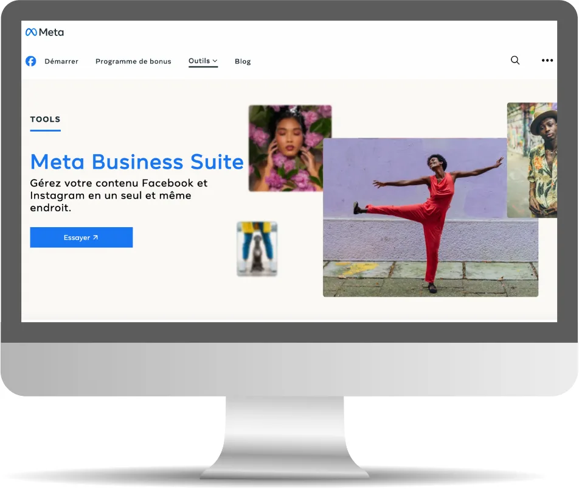The width and height of the screenshot is (579, 489).
Task: Click the Meta infinity logo symbol
Action: [x=31, y=32]
